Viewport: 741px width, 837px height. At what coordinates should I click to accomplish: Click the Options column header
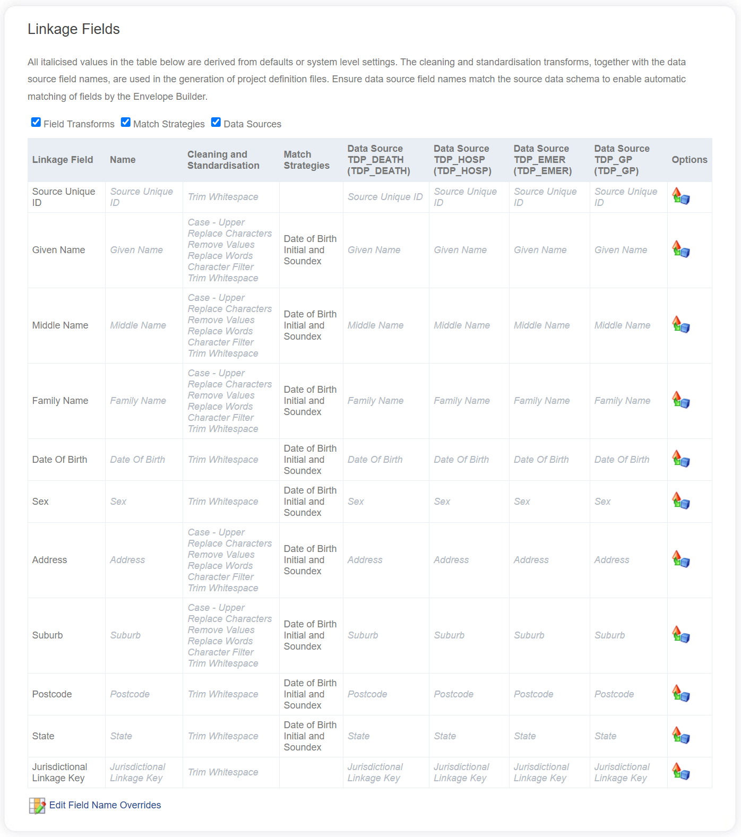coord(690,160)
